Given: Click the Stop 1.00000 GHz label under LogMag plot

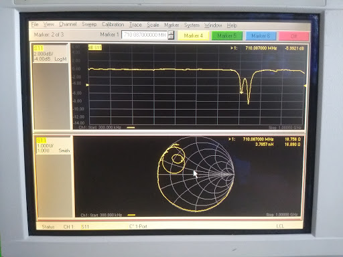Looking at the screenshot, I should click(285, 128).
